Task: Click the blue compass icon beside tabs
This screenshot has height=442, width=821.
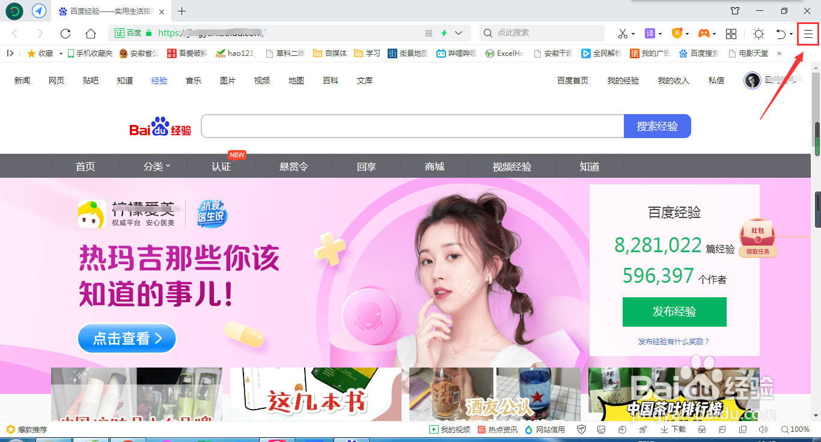Action: (39, 11)
